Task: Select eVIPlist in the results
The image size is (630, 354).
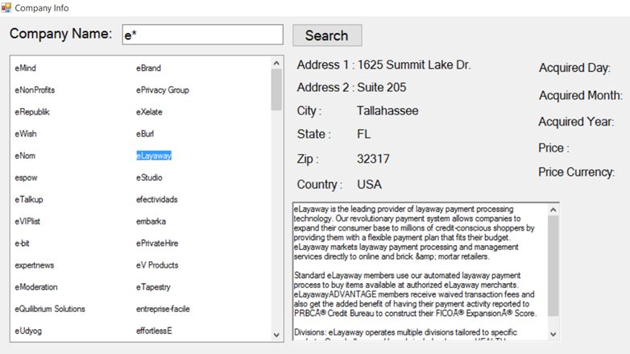Action: (x=27, y=221)
